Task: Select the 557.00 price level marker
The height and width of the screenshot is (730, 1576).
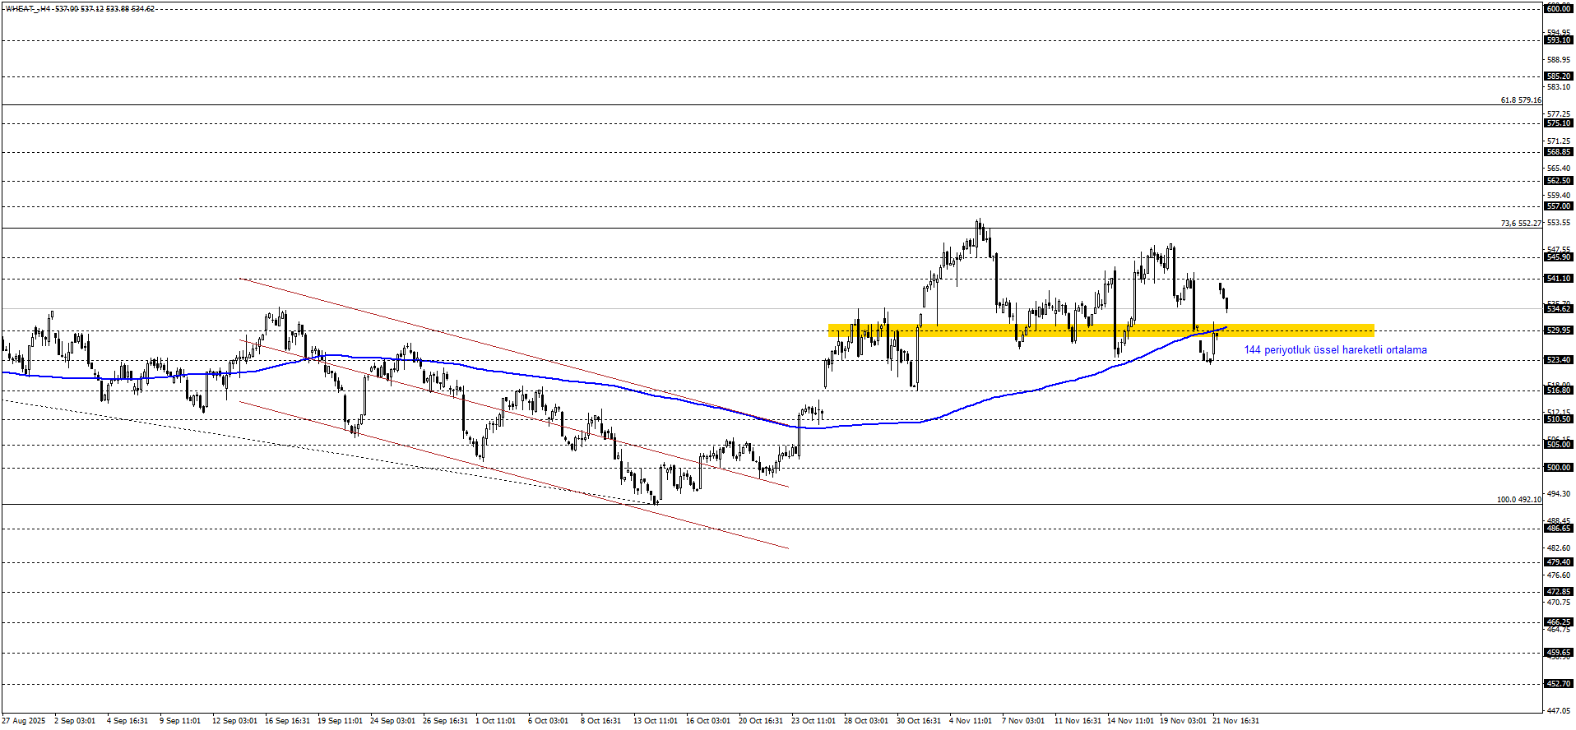Action: [x=1559, y=206]
